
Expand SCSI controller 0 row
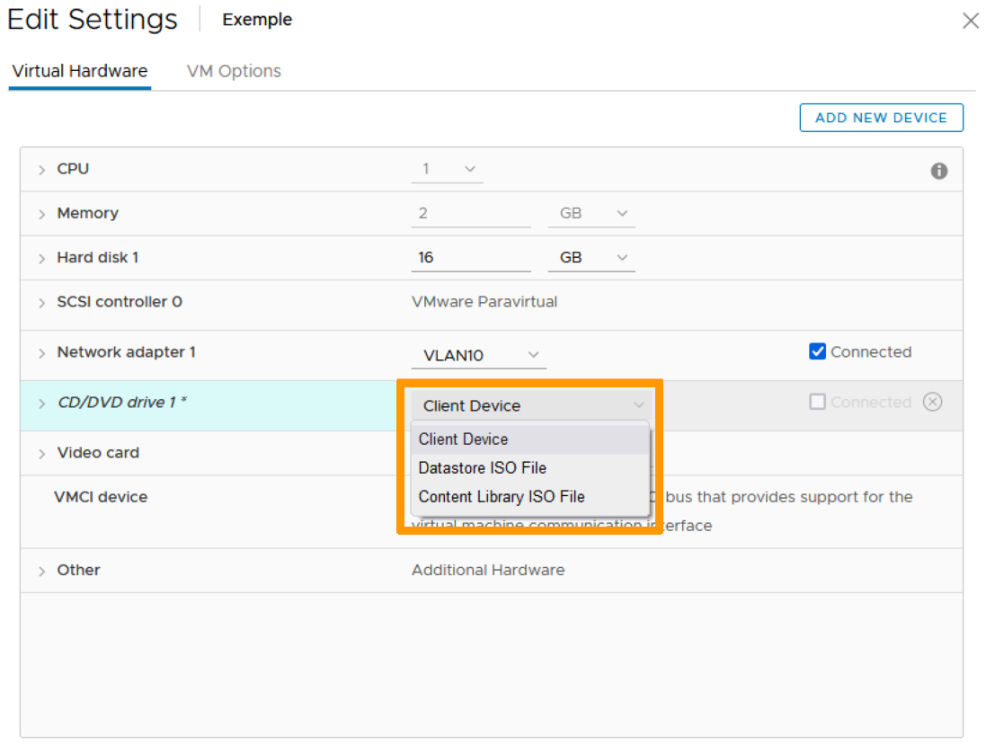[x=41, y=303]
